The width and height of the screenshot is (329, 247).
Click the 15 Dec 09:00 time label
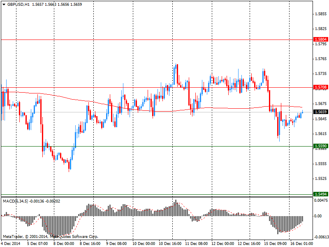[276, 244]
